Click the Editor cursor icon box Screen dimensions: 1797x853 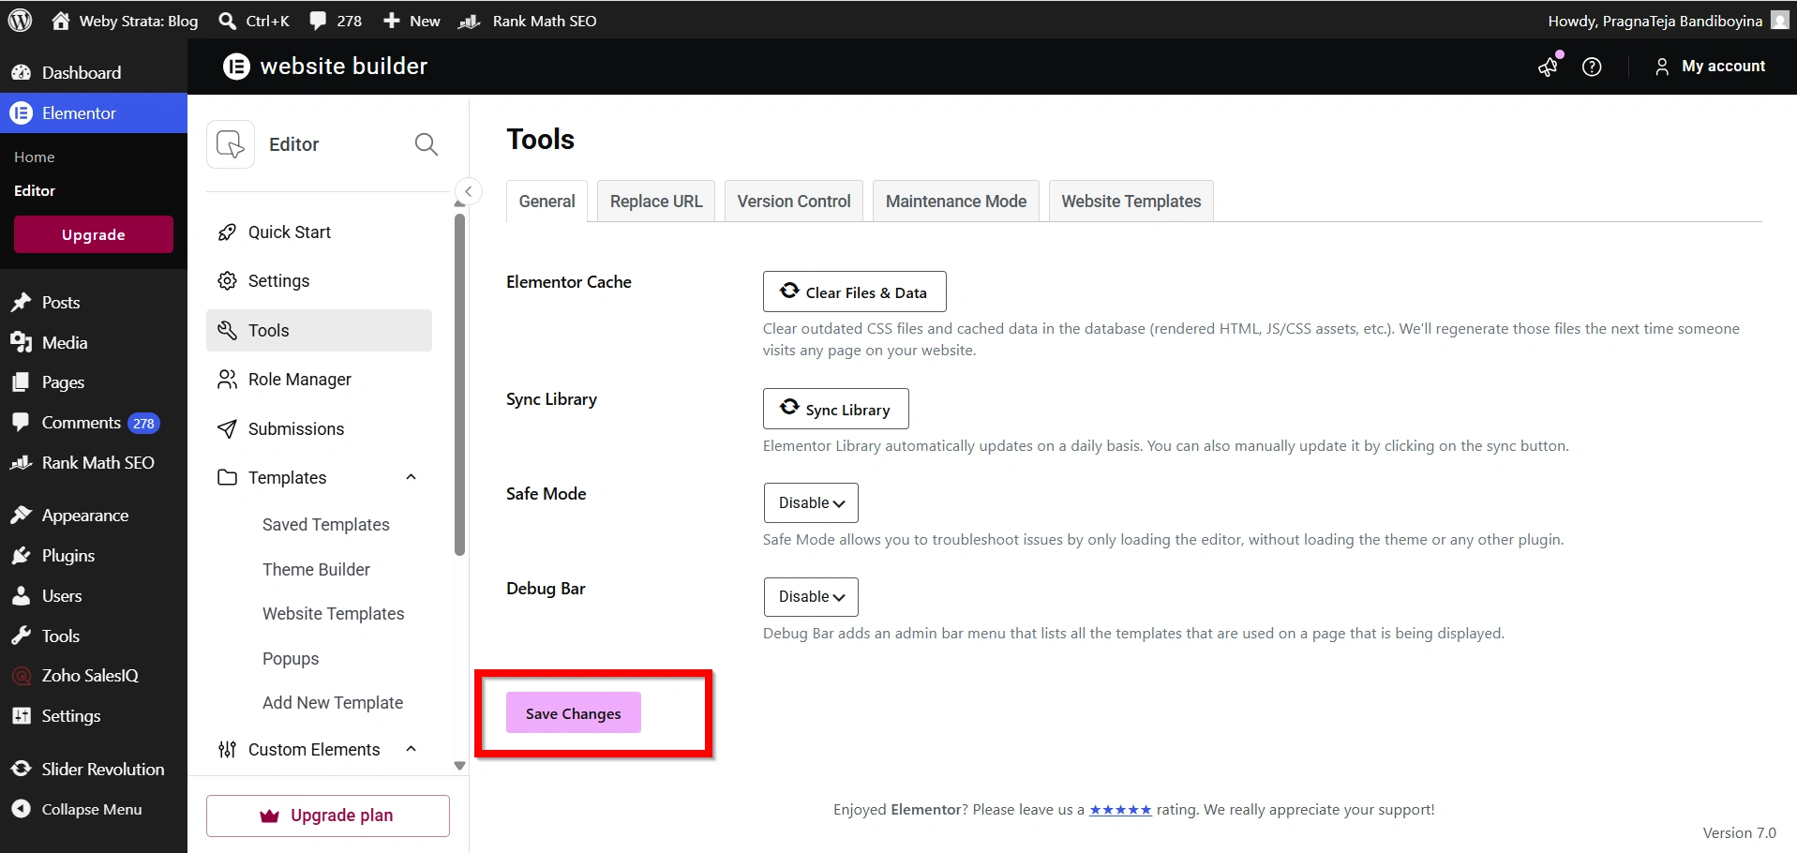pos(231,144)
